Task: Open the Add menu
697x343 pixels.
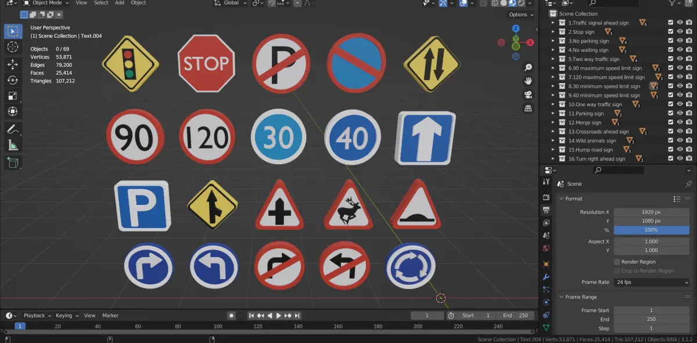Action: (120, 3)
